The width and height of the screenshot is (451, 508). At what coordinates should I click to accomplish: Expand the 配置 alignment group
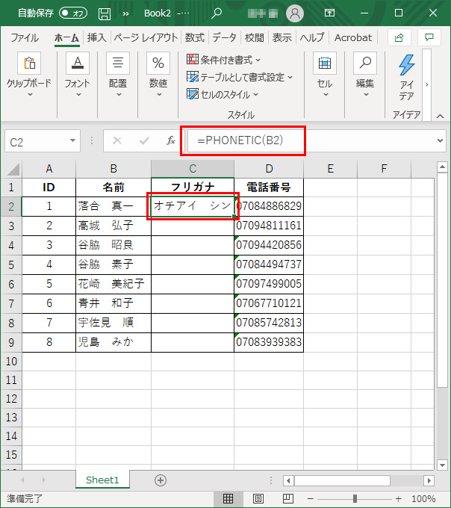coord(118,76)
